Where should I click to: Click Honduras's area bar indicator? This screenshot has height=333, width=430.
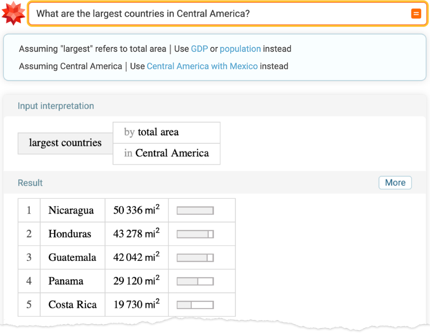click(x=195, y=234)
